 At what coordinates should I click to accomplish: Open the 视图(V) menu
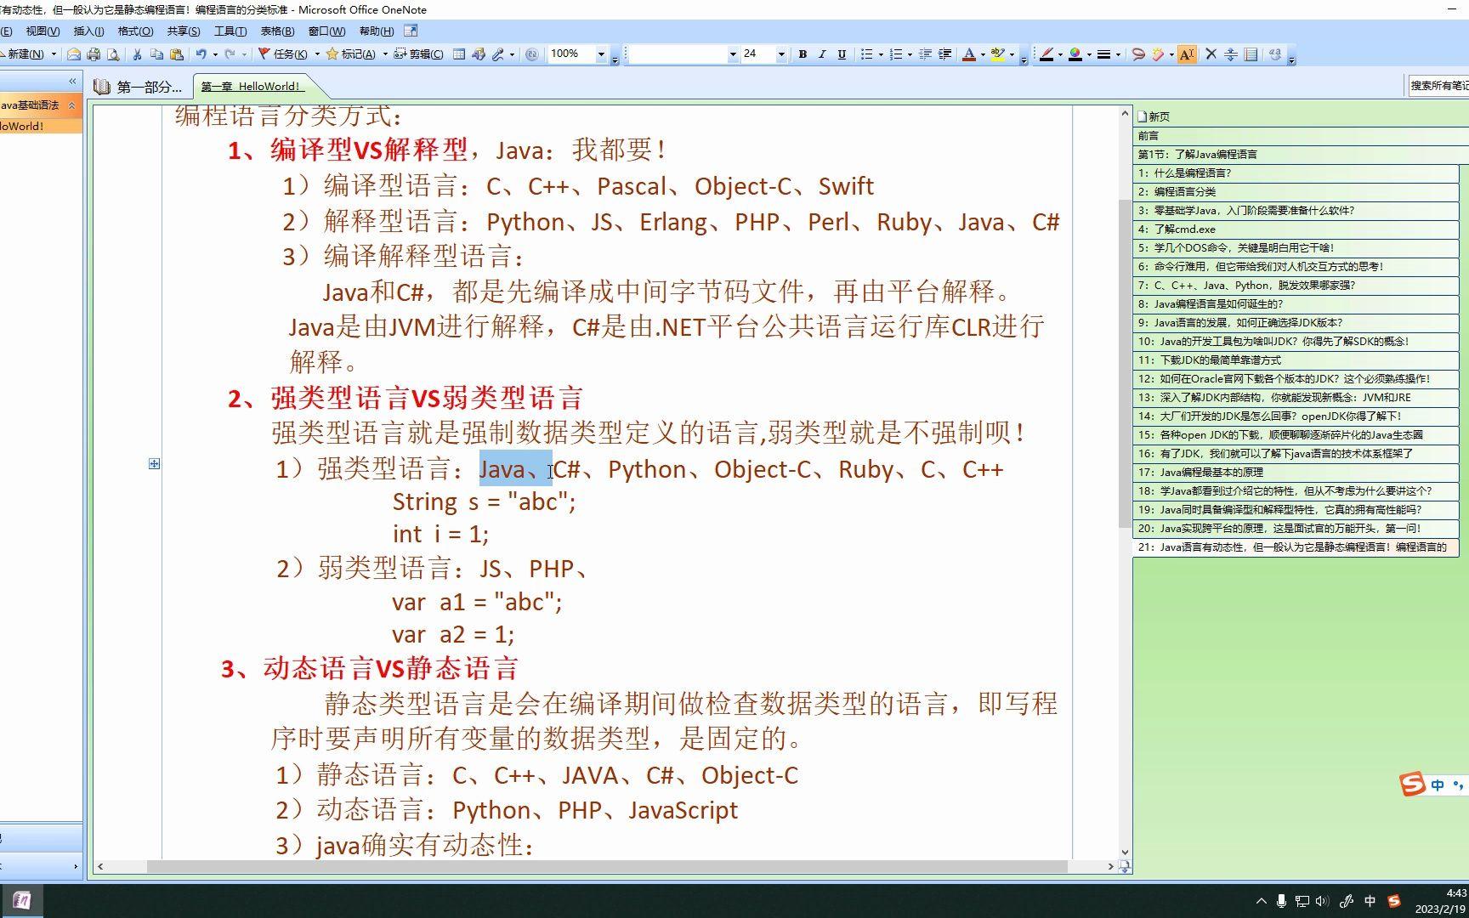(43, 31)
